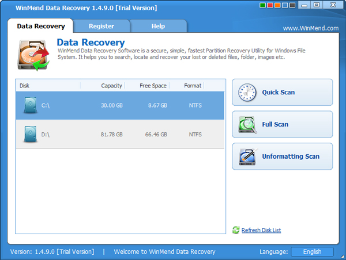Select the C:\ disk label
The height and width of the screenshot is (260, 346).
[x=45, y=105]
